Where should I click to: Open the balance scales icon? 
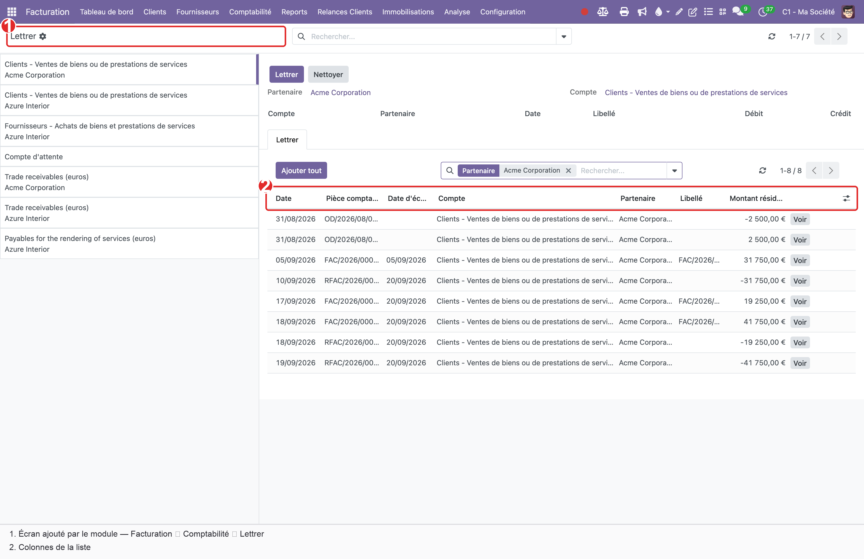tap(603, 12)
